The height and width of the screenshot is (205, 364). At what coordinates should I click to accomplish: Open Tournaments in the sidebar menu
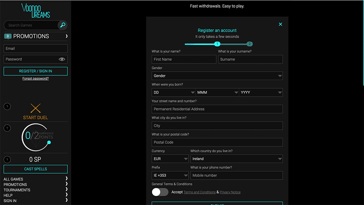click(x=17, y=190)
